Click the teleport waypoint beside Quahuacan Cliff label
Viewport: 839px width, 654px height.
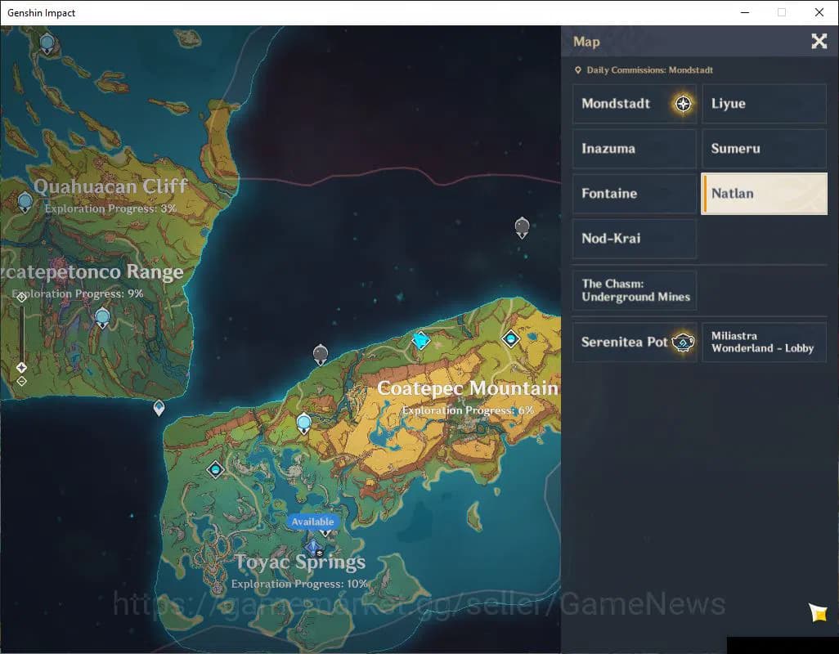(x=25, y=201)
